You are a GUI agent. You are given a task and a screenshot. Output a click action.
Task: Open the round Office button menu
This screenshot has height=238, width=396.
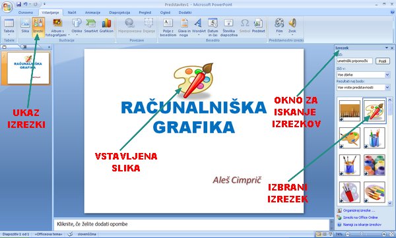pos(7,7)
